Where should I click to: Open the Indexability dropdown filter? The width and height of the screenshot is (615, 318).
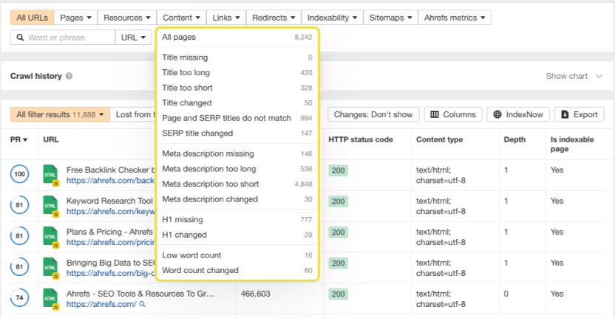[332, 18]
